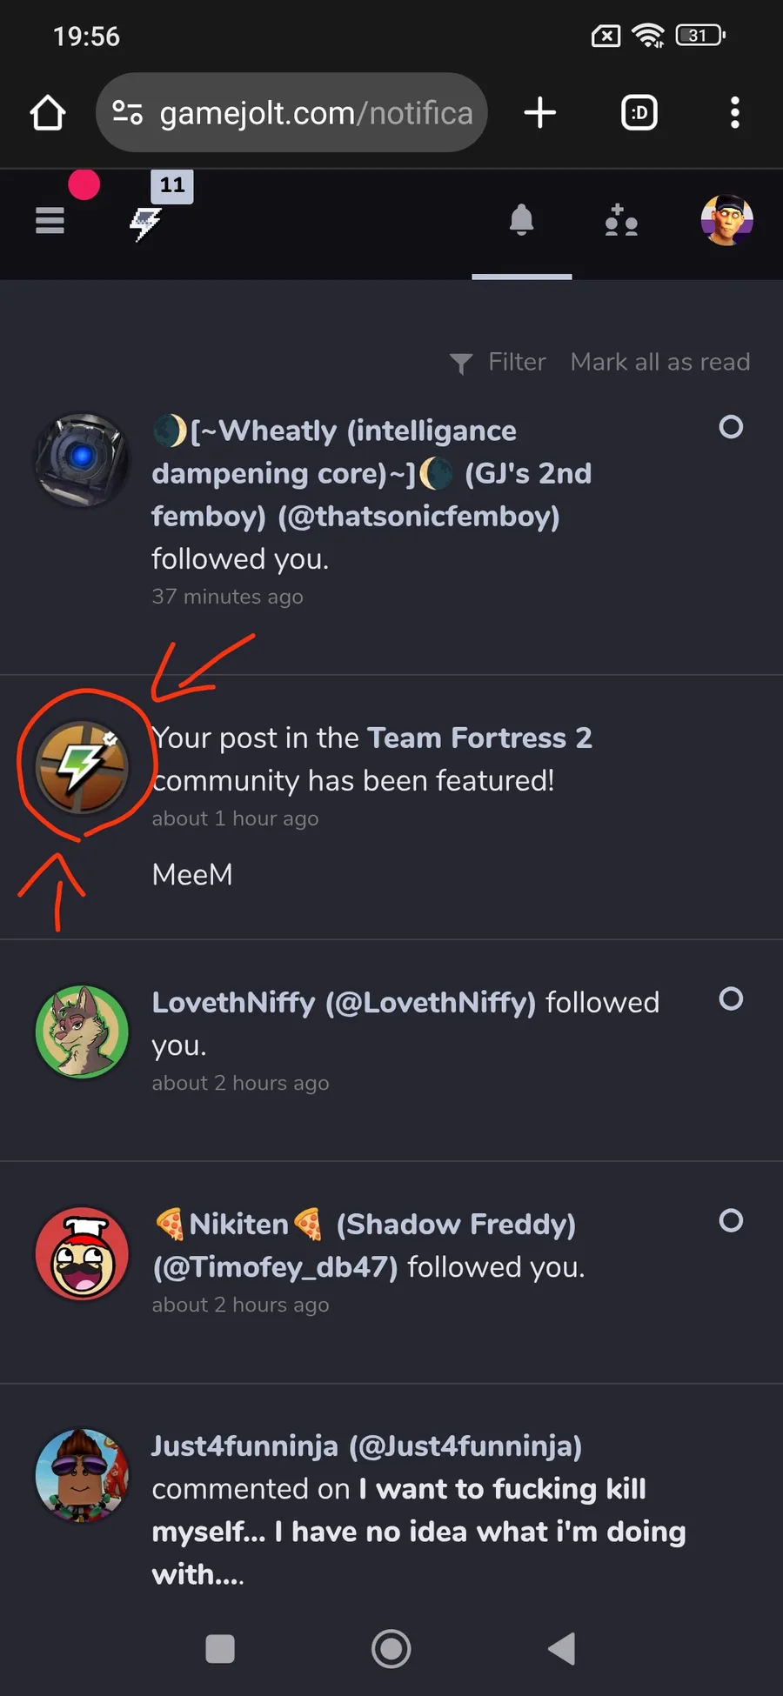Mark Nikiten follow notification as read
Screen dimensions: 783x1696
[x=731, y=1220]
